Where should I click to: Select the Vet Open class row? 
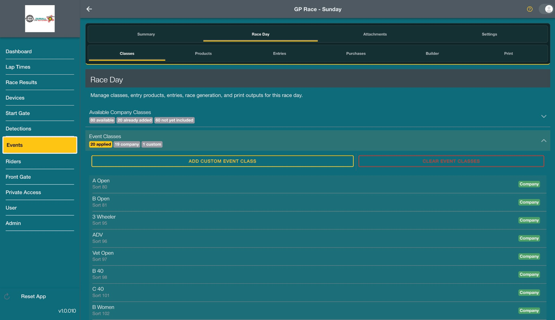point(318,256)
